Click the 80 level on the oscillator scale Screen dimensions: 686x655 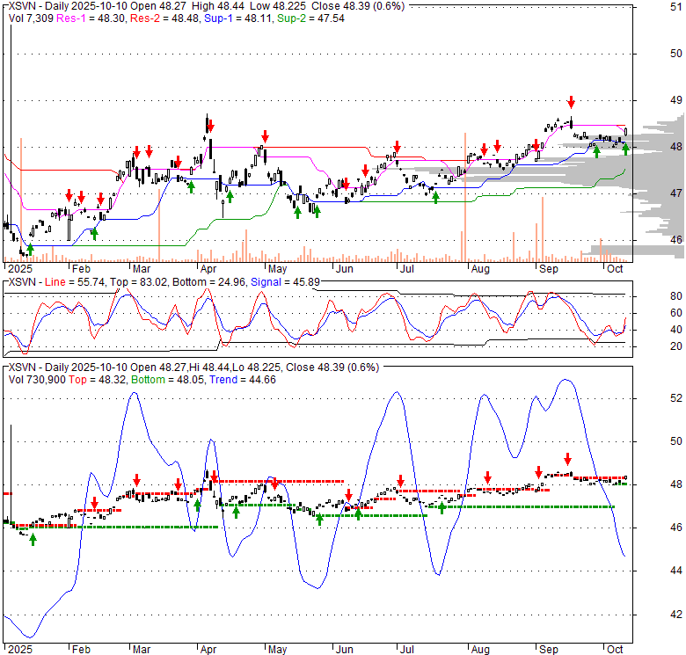pos(653,296)
